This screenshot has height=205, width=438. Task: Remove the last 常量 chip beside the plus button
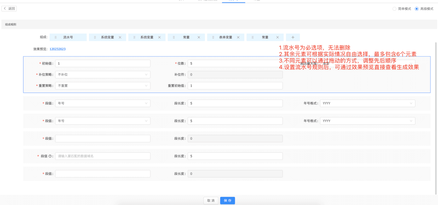278,37
